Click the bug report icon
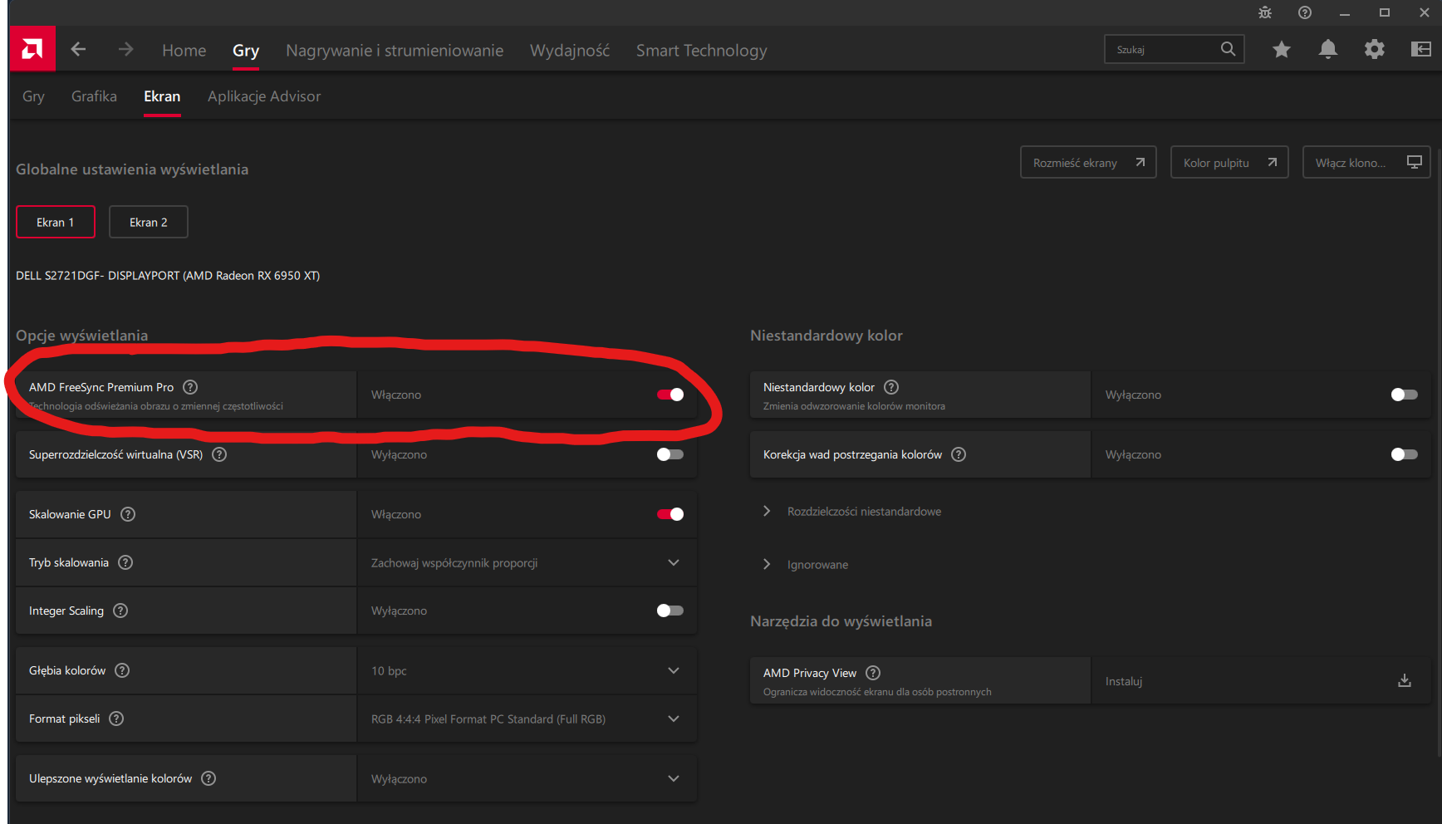The width and height of the screenshot is (1442, 824). pos(1265,12)
